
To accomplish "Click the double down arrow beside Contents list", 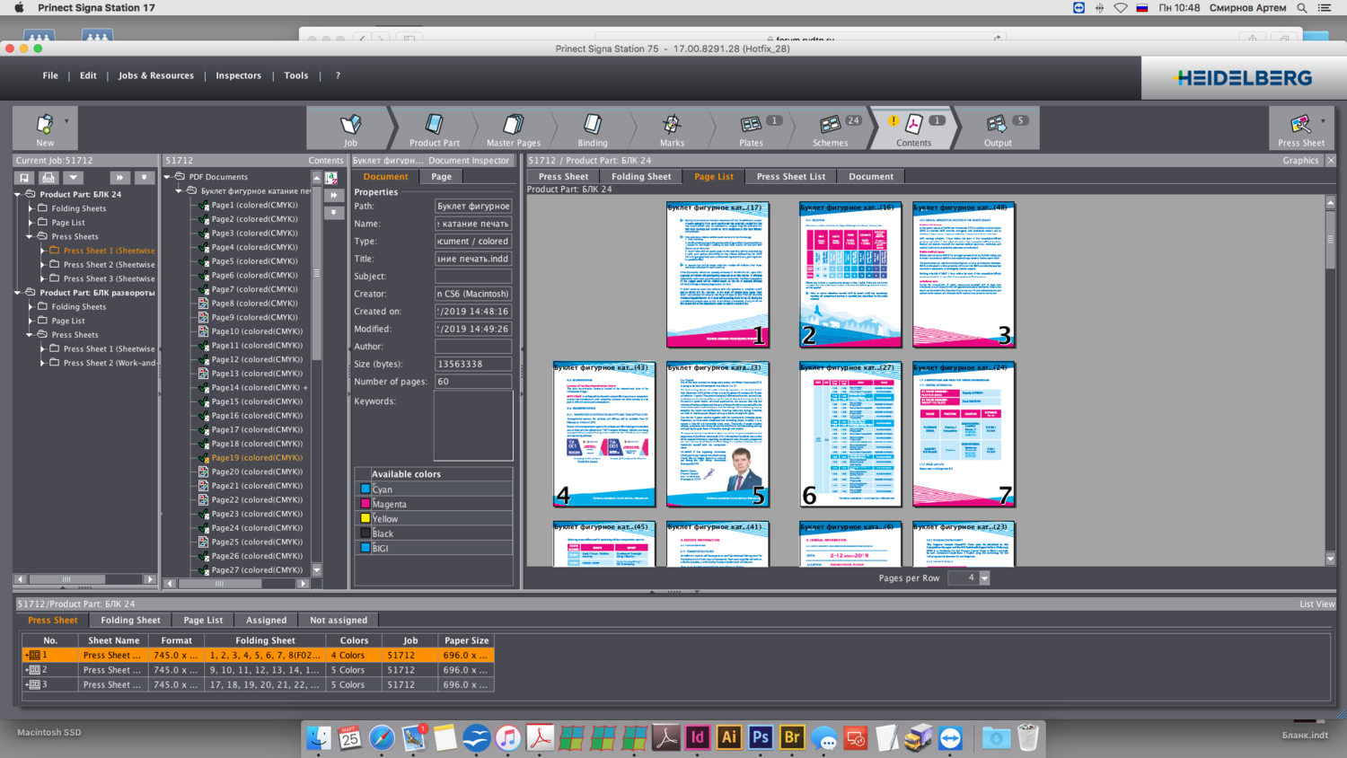I will coord(333,212).
